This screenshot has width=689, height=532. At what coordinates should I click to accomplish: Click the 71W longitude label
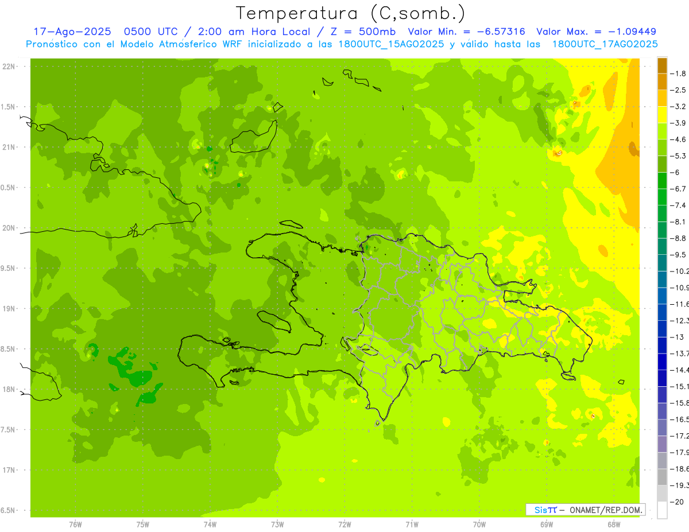coord(412,524)
